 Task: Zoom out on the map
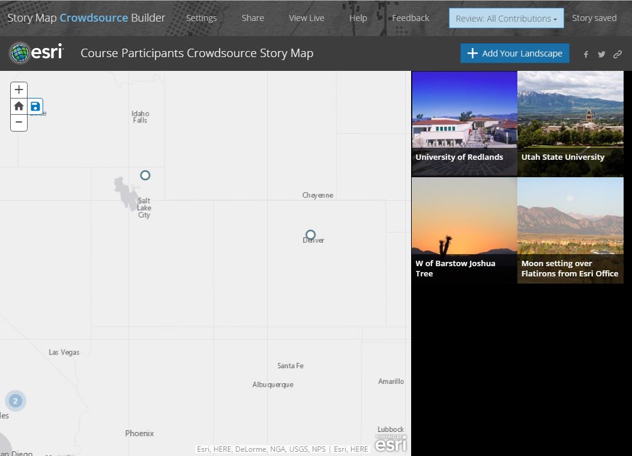[x=19, y=123]
